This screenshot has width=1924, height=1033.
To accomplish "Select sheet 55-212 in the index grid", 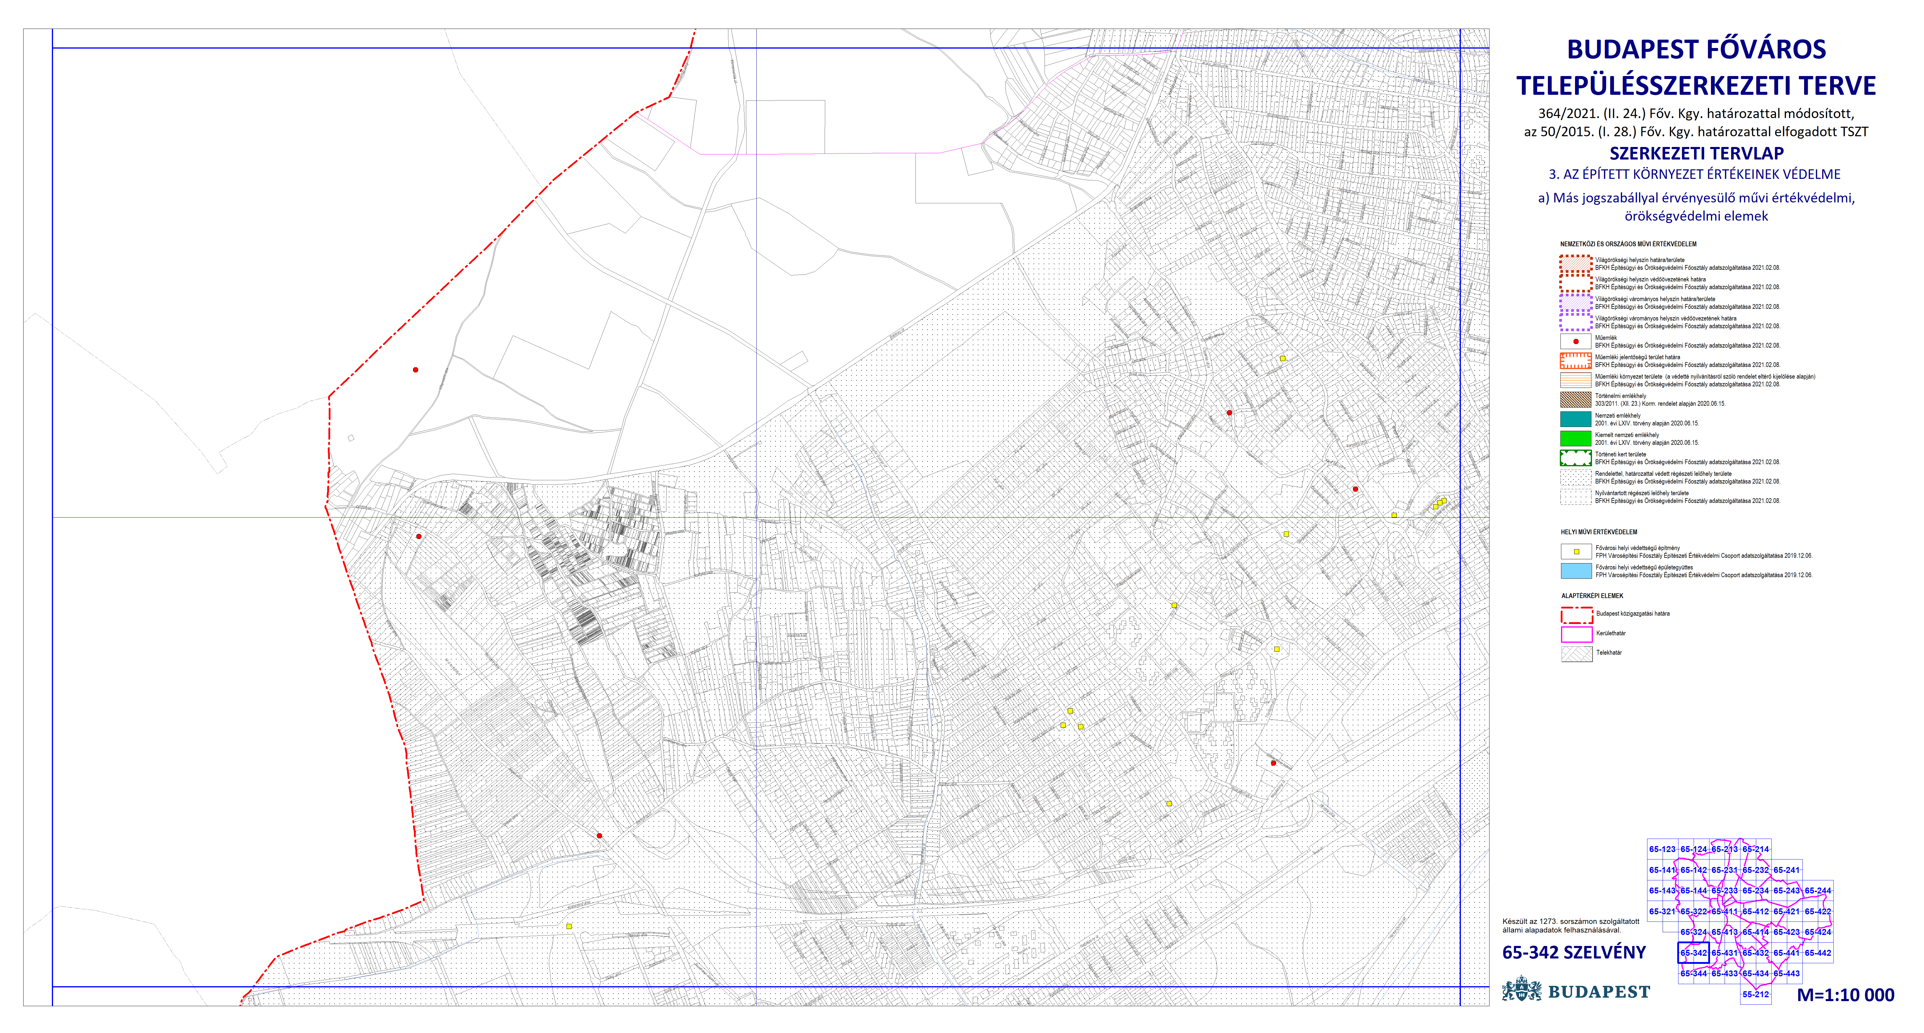I will (1755, 994).
